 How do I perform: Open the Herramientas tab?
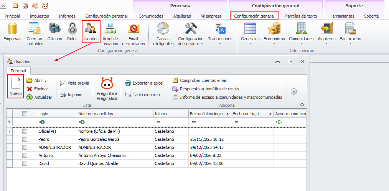342,16
